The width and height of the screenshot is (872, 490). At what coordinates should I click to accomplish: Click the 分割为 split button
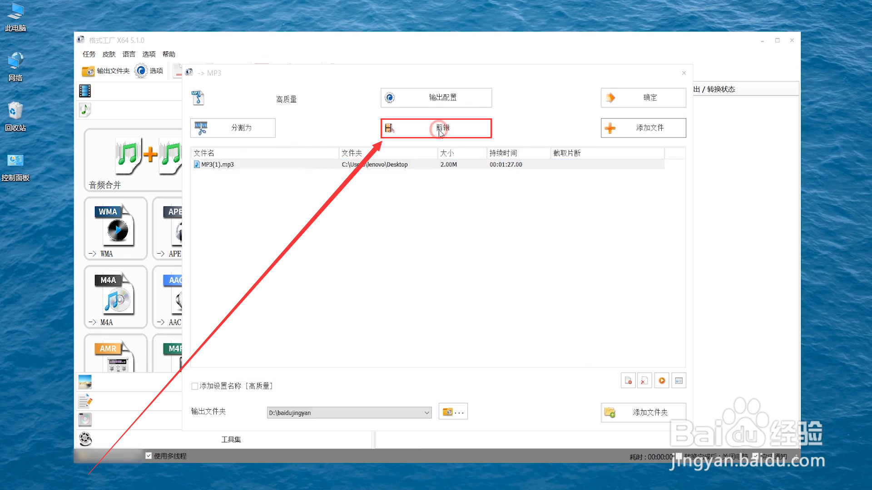(233, 128)
